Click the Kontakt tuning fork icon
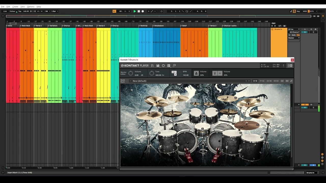The width and height of the screenshot is (326, 183). pos(215,73)
